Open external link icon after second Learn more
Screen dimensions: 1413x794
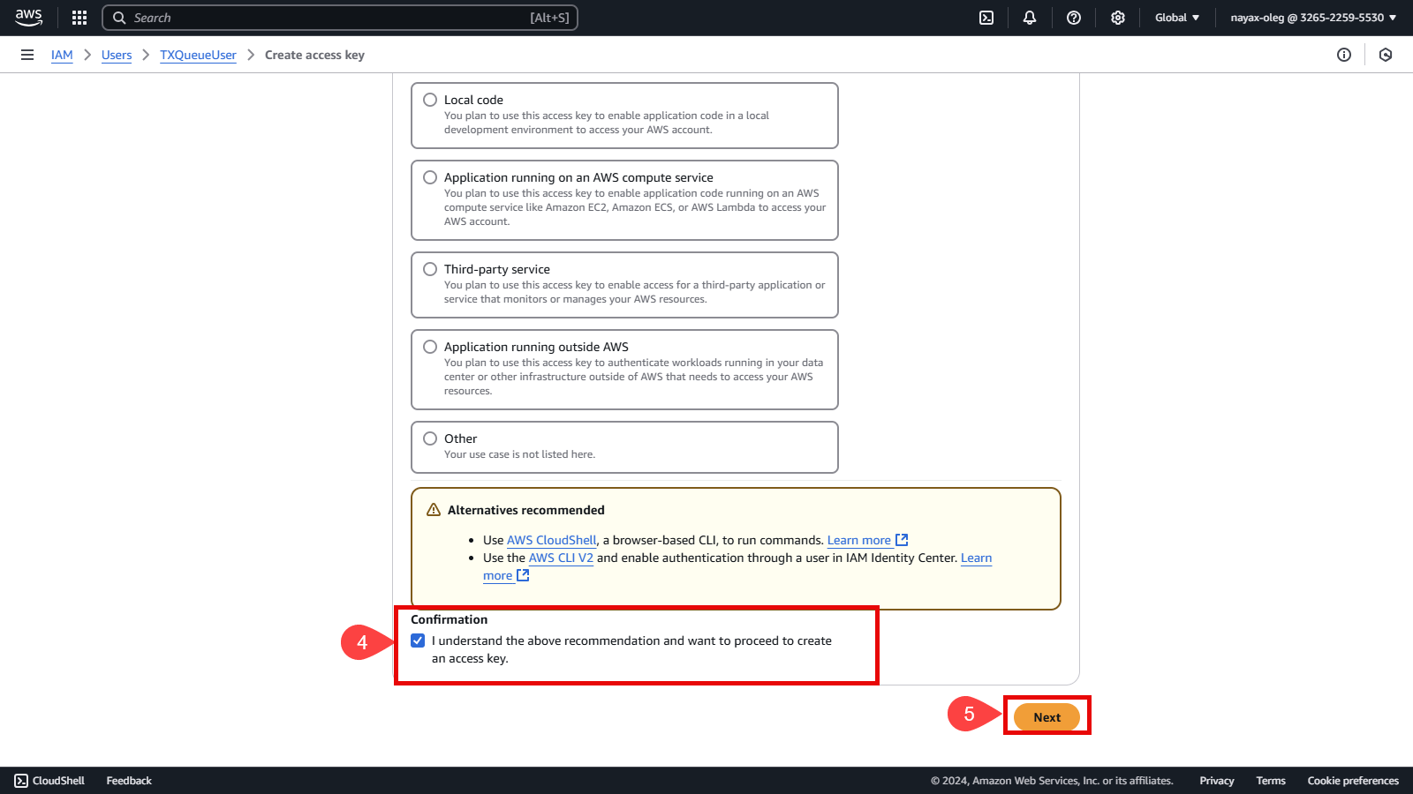[x=523, y=575]
